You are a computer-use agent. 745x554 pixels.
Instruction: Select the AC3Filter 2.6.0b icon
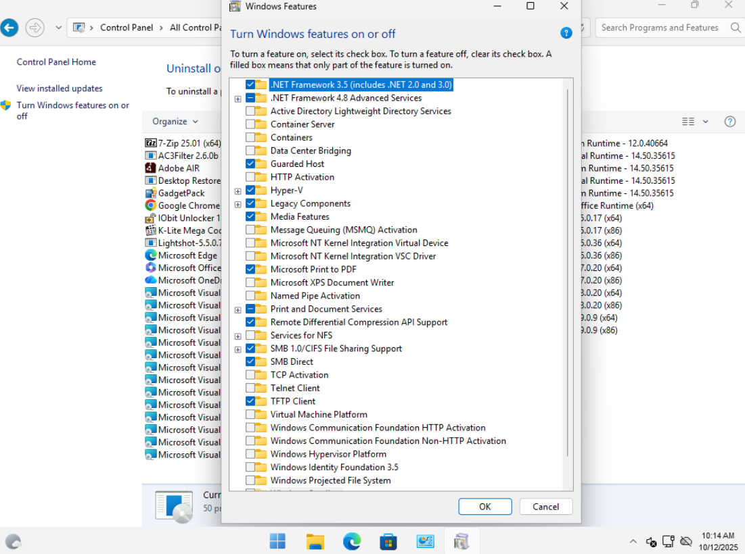[x=151, y=155]
